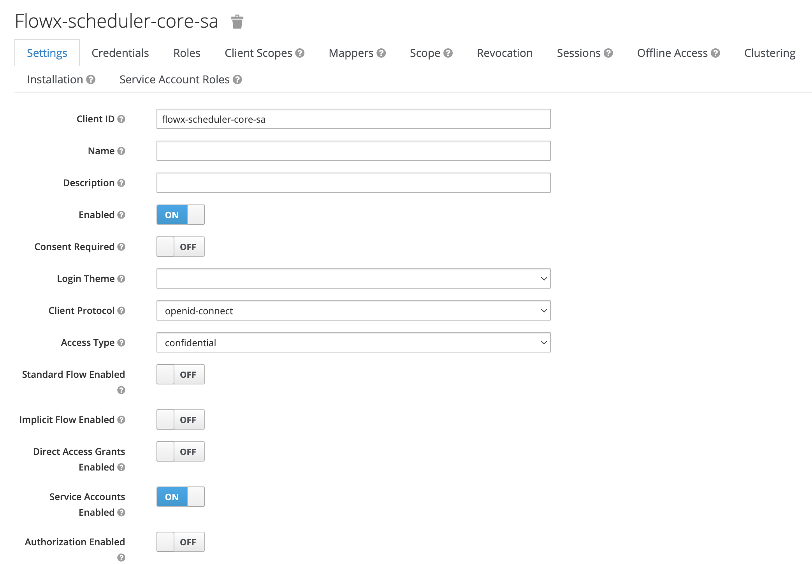The height and width of the screenshot is (564, 812).
Task: Disable Service Accounts Enabled toggle
Action: (x=181, y=497)
